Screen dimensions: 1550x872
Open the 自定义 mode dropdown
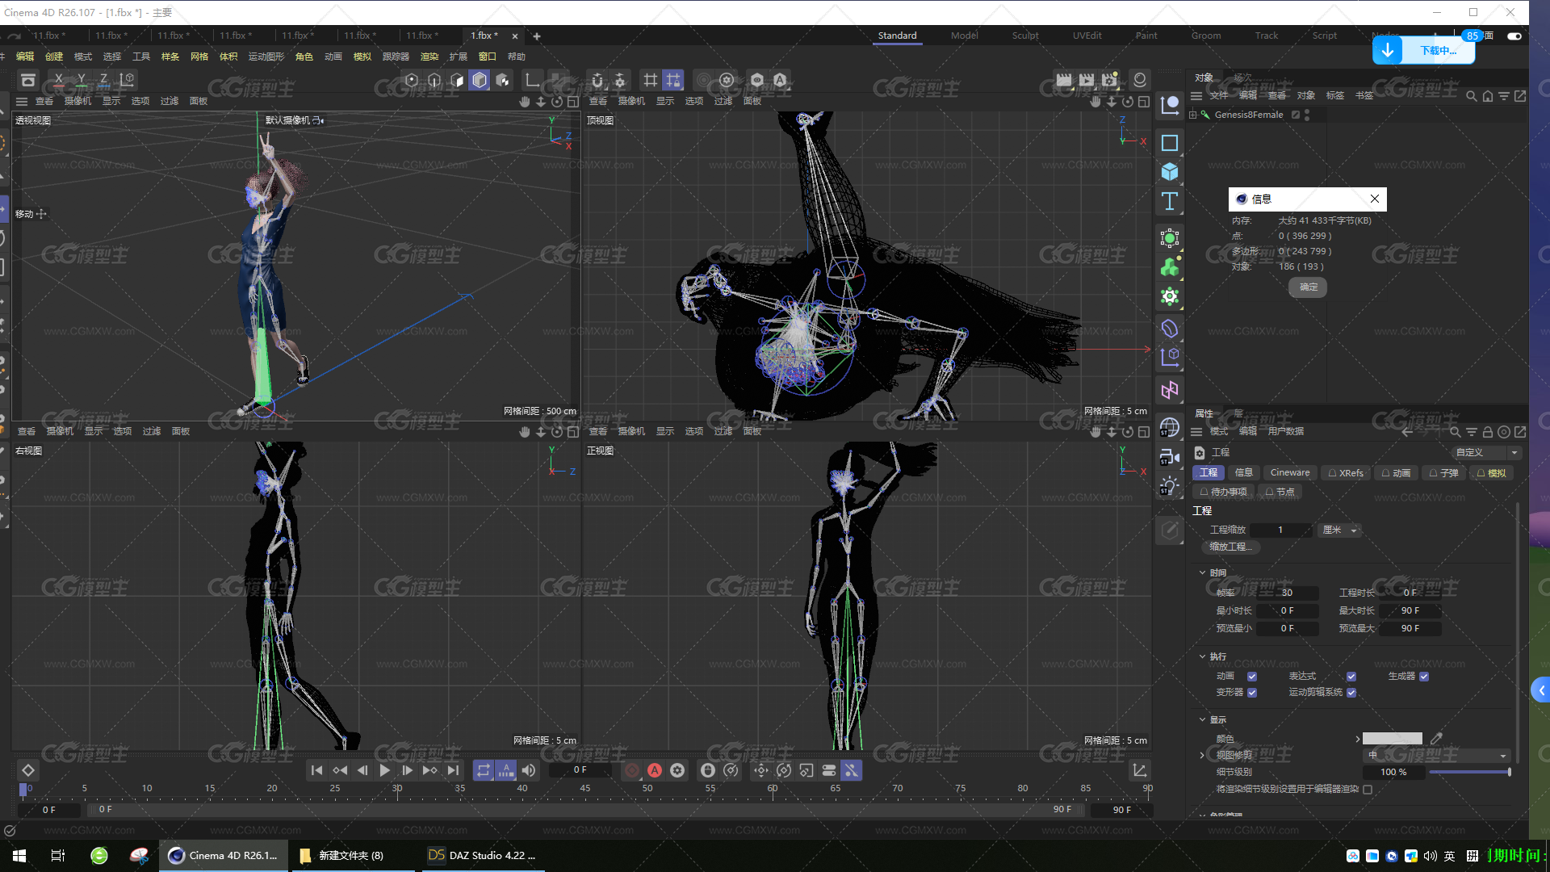pos(1485,452)
